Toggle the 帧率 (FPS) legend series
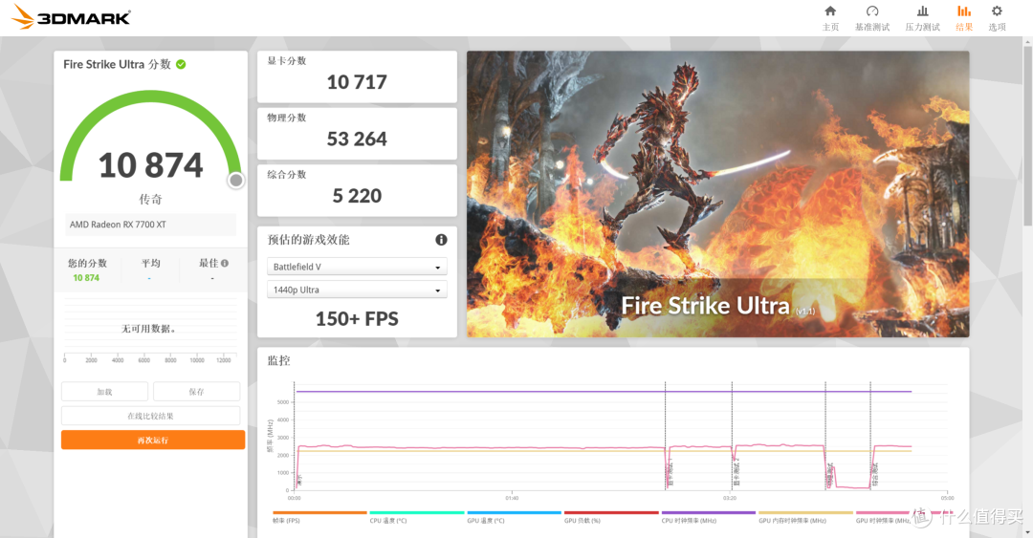This screenshot has width=1033, height=538. click(x=319, y=517)
